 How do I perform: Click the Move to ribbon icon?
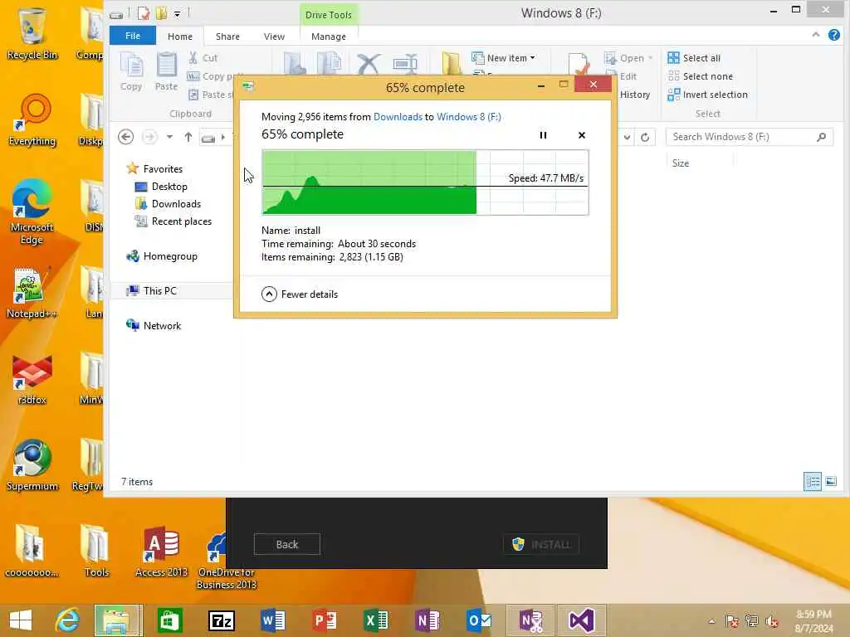click(x=295, y=65)
